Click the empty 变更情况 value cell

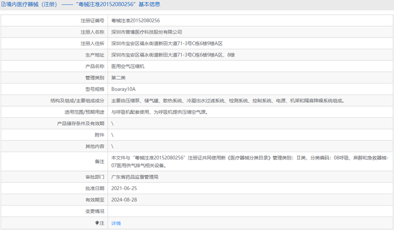(250, 211)
